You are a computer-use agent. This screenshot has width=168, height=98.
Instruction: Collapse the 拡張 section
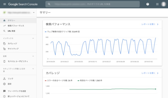pos(33,56)
